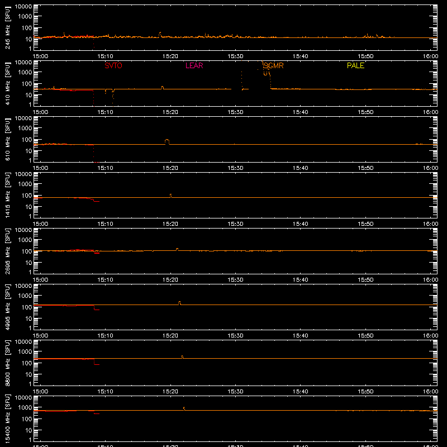The height and width of the screenshot is (447, 447).
Task: Click 15:30 tick label below 245 MHz panel
Action: [x=235, y=56]
